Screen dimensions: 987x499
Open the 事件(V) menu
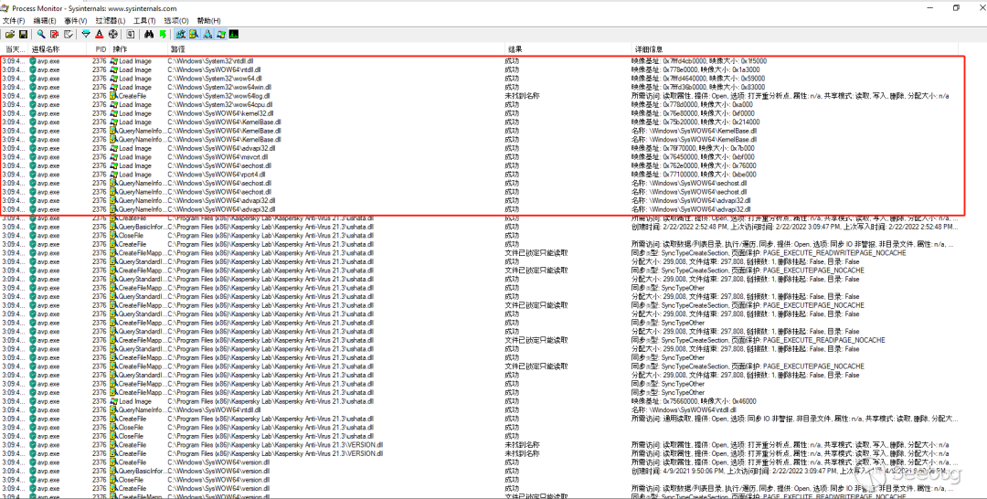point(76,21)
